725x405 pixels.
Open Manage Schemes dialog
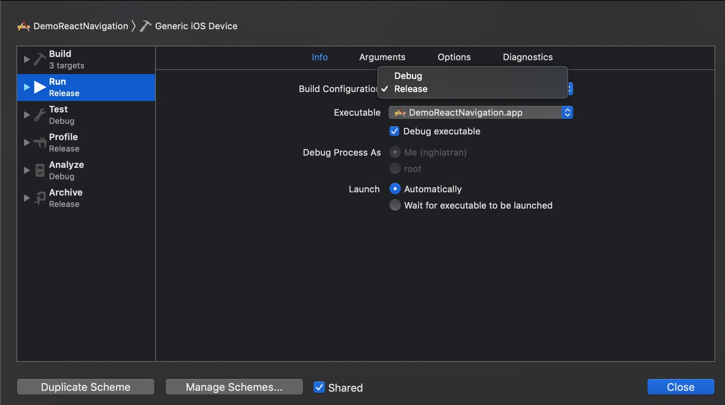[234, 387]
